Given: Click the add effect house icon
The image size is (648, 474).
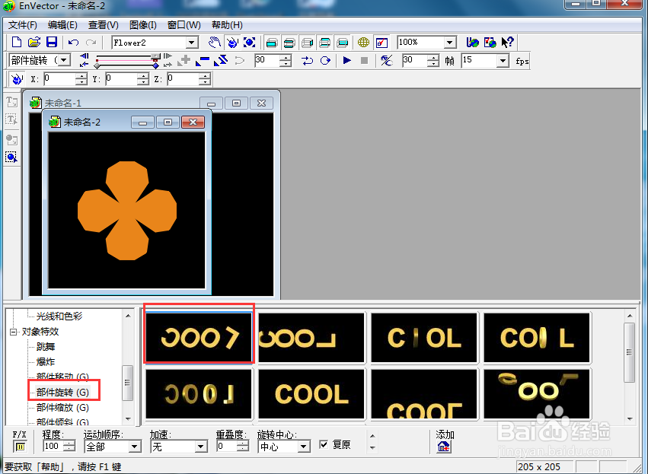Looking at the screenshot, I should tap(443, 447).
